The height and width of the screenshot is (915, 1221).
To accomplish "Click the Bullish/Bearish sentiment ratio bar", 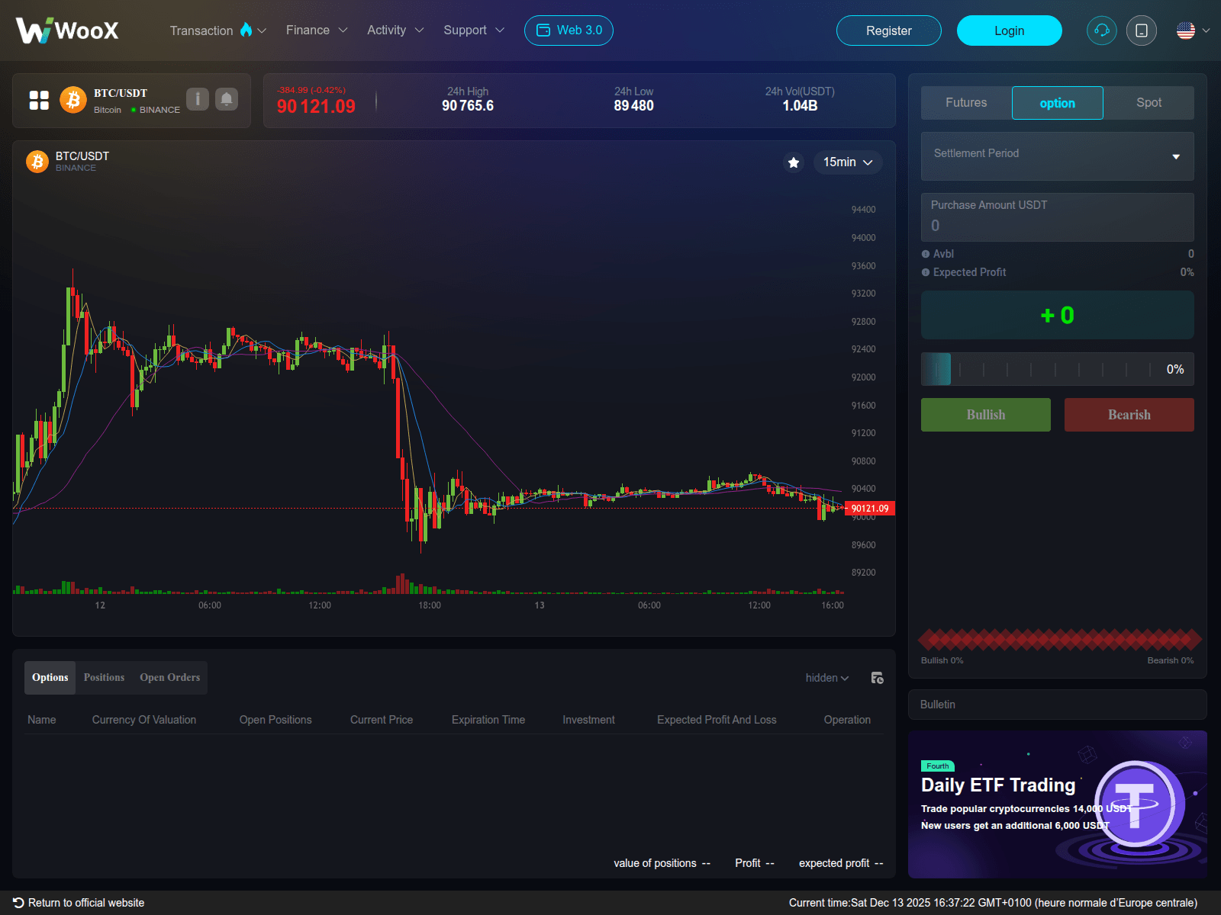I will coord(1059,640).
